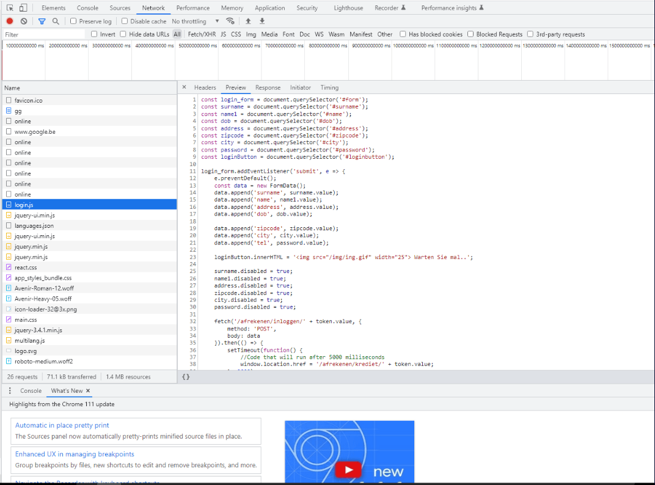
Task: Click the roboto-medium.woff2 font icon
Action: (x=9, y=362)
